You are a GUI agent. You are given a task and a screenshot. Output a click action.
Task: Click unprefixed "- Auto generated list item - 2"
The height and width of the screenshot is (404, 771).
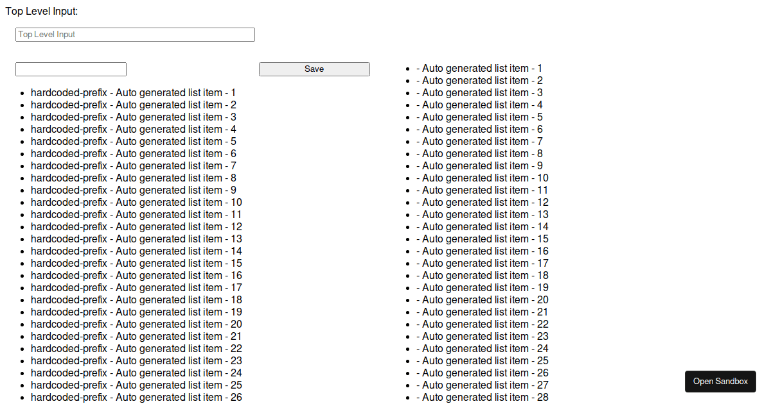point(479,81)
